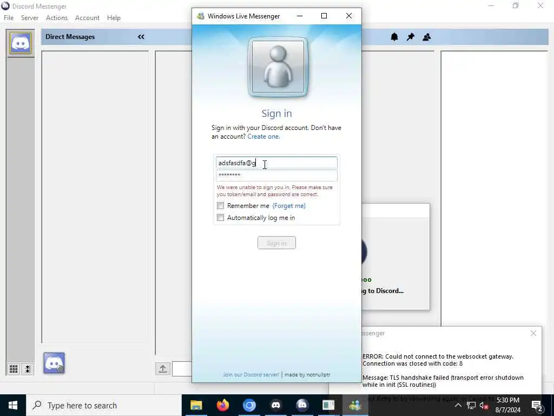The image size is (554, 416).
Task: Collapse the Direct Messages panel with the double chevron
Action: (141, 37)
